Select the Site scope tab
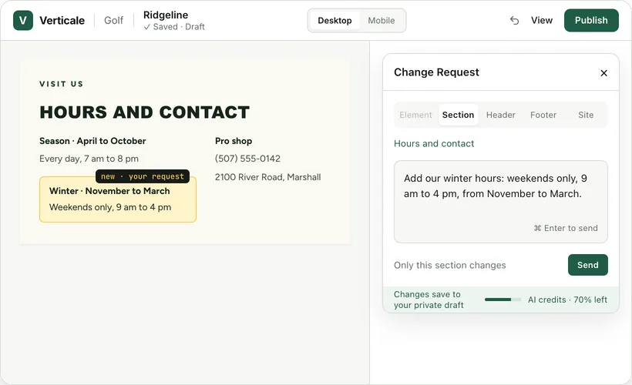This screenshot has width=632, height=385. pos(586,115)
